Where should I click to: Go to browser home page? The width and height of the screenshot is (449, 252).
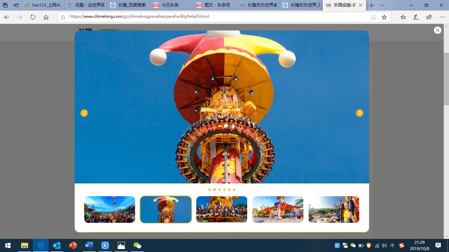(x=46, y=17)
